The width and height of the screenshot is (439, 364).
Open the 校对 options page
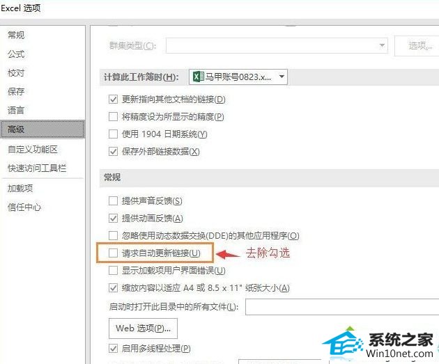[x=16, y=72]
